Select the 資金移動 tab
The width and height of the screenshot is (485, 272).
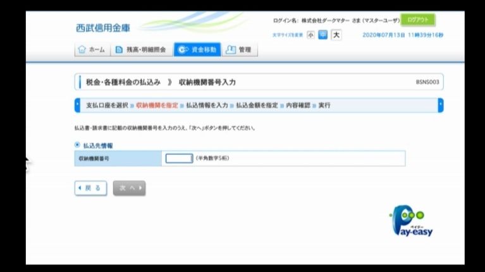click(197, 50)
